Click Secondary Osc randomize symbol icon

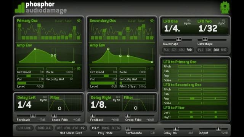(x=152, y=21)
